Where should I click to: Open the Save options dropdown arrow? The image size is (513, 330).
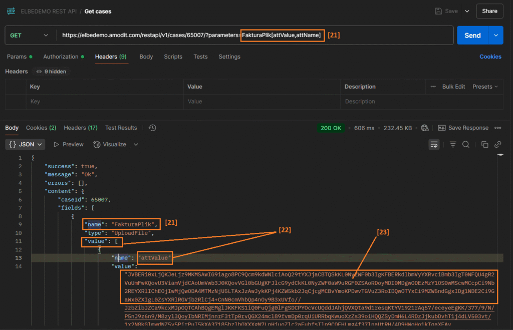click(467, 11)
